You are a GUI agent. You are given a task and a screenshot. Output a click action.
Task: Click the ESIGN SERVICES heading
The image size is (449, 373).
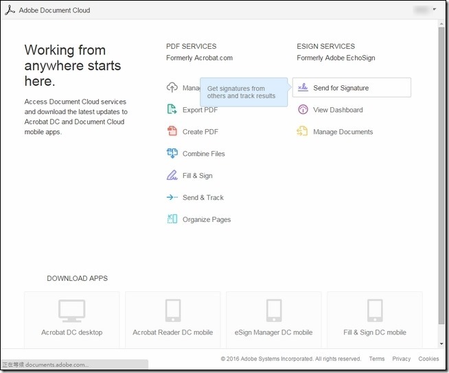326,46
